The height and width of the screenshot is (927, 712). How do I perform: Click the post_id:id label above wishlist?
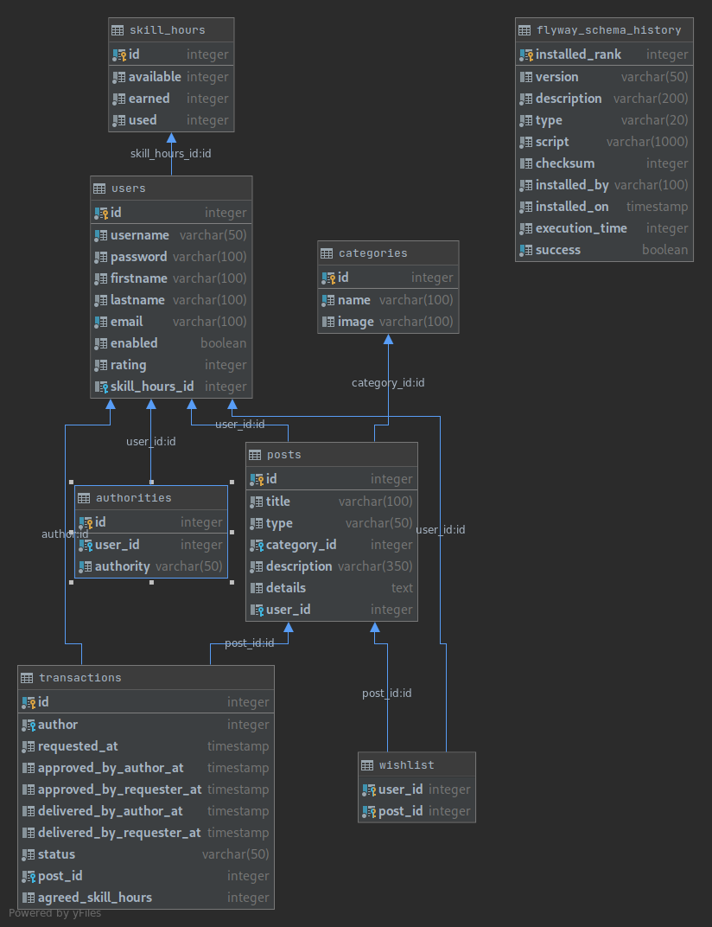pyautogui.click(x=386, y=693)
